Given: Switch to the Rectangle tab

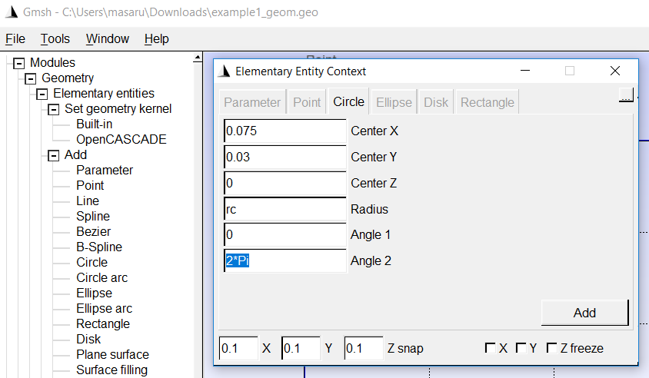Looking at the screenshot, I should 488,102.
